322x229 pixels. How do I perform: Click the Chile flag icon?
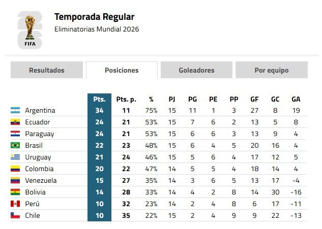coord(15,215)
